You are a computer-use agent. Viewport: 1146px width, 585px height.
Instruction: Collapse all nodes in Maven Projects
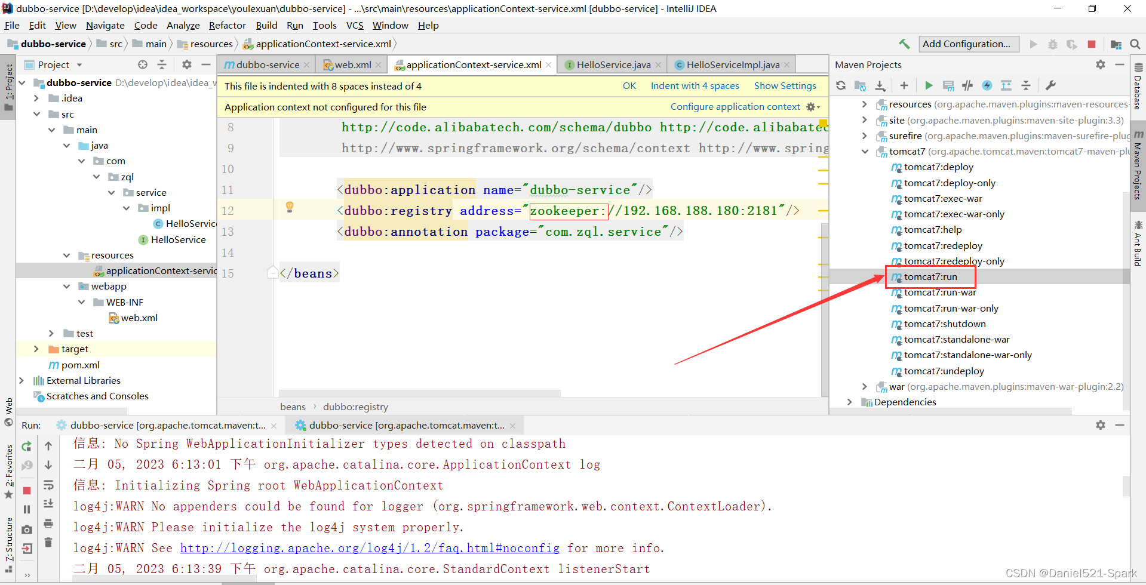(1026, 85)
